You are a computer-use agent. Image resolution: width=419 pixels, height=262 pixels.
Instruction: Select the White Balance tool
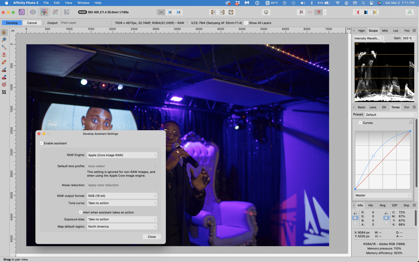[4, 47]
